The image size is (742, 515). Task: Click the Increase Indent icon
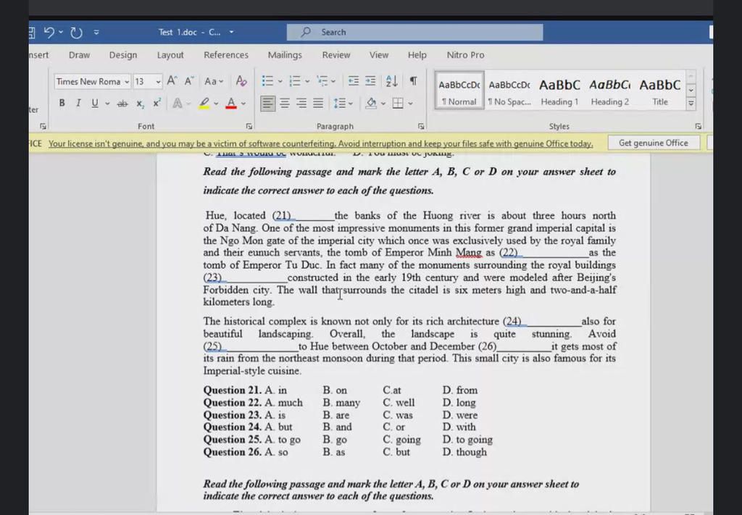pos(370,81)
